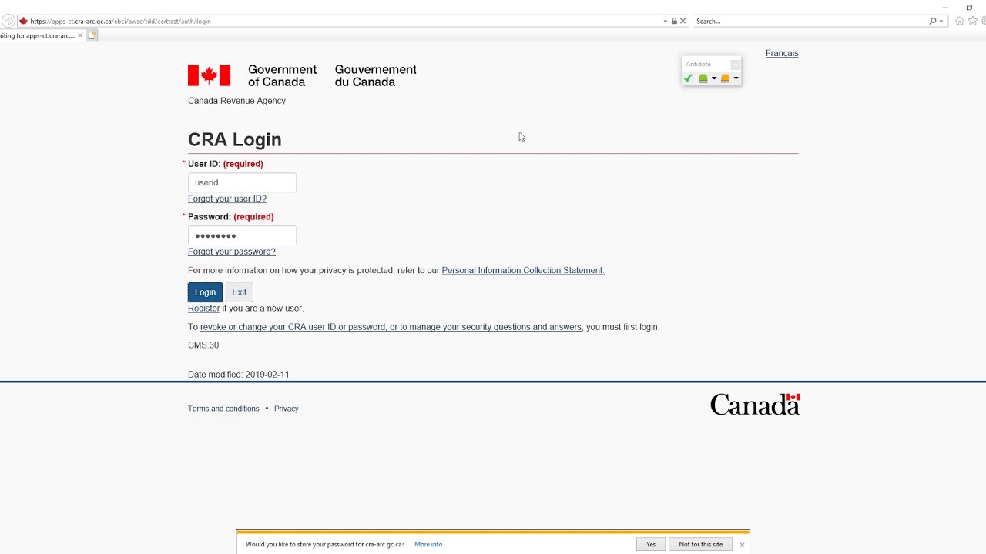Go to the browser home page icon
Viewport: 986px width, 554px height.
(959, 21)
